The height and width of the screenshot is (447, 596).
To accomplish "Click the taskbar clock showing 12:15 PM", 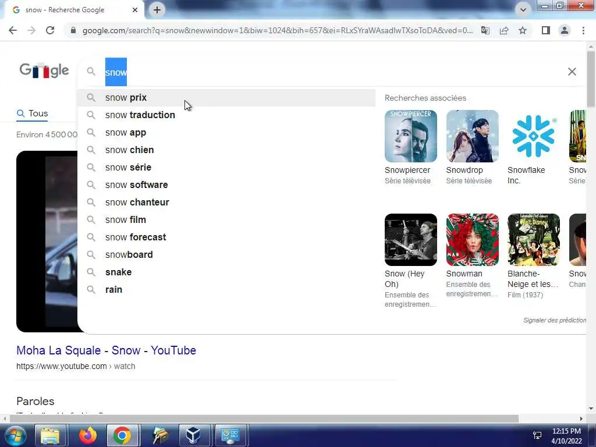I will click(566, 435).
